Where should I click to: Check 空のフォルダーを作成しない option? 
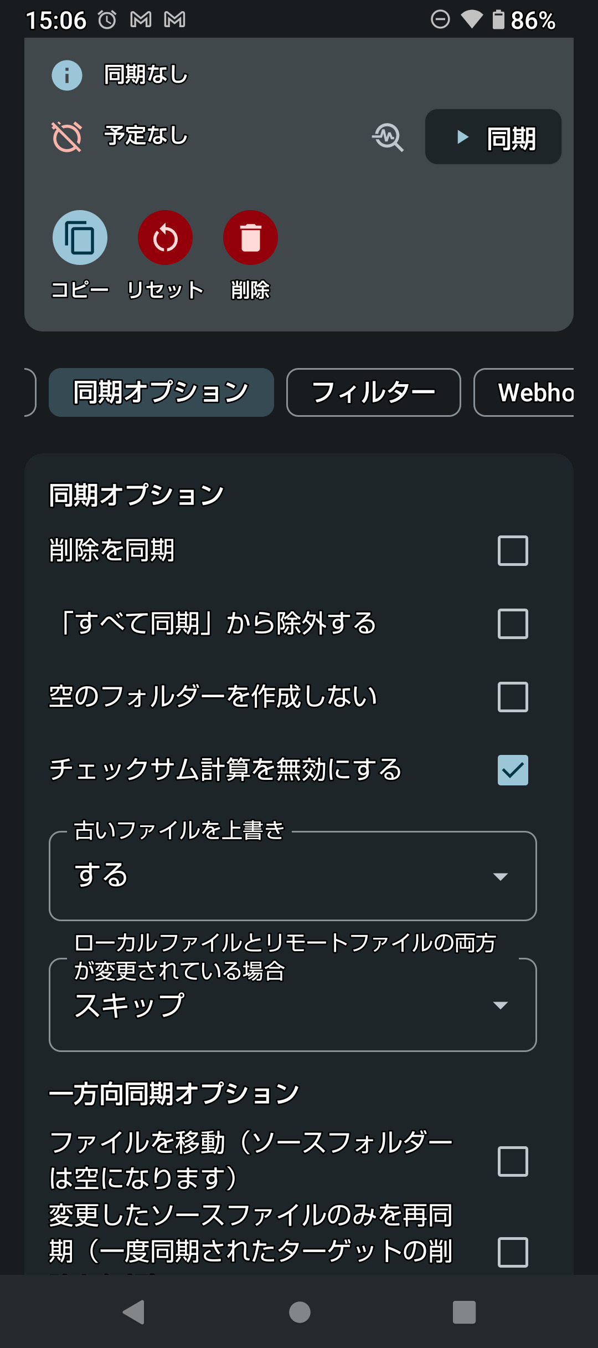coord(513,697)
